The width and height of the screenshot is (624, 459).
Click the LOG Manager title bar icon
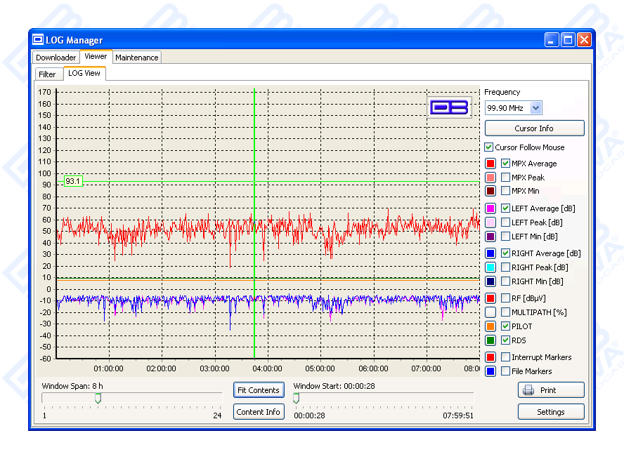39,40
